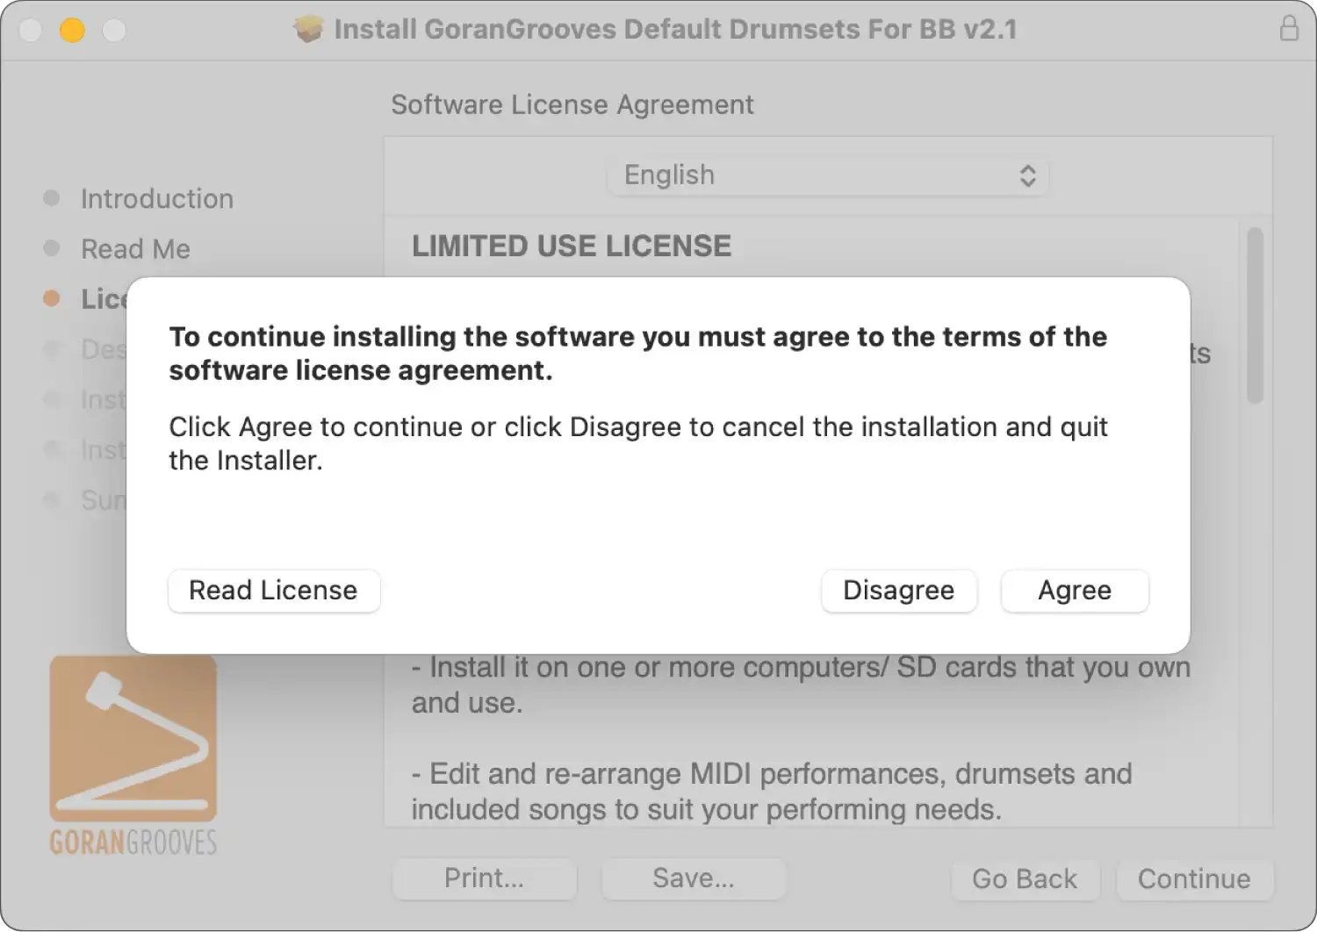Click the Introduction step bullet

52,198
